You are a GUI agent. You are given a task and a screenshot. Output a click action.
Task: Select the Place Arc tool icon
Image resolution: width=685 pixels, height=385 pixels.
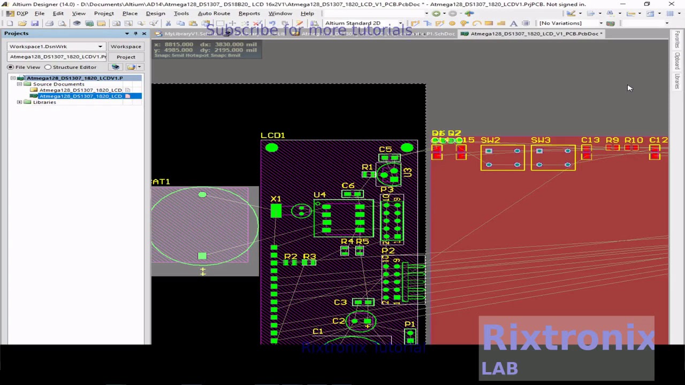click(477, 24)
